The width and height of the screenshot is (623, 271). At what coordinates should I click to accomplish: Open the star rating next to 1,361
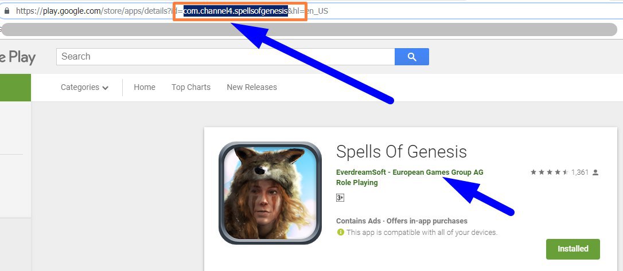pyautogui.click(x=550, y=172)
